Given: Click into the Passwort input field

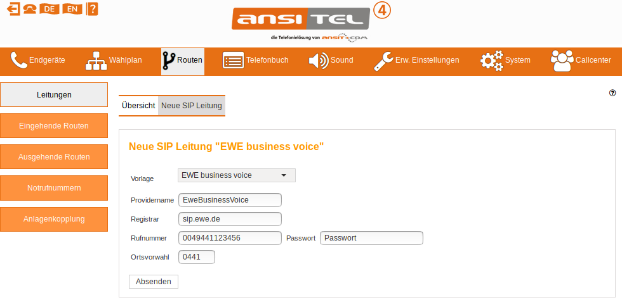Looking at the screenshot, I should click(x=371, y=238).
